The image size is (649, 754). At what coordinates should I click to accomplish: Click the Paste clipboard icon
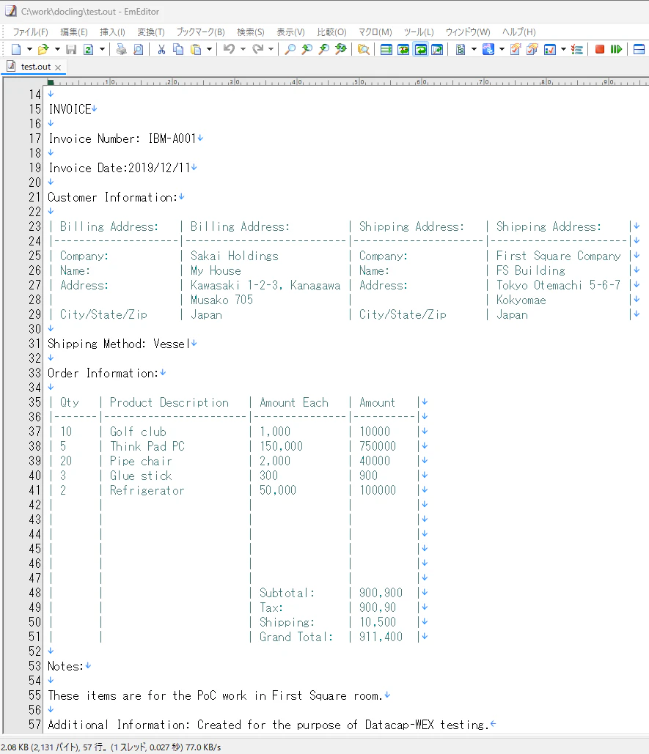[x=196, y=49]
